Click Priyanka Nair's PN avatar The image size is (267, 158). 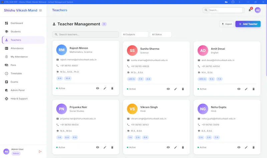tap(61, 109)
